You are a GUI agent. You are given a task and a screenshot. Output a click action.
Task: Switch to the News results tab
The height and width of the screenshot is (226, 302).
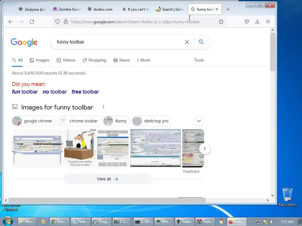tap(122, 60)
